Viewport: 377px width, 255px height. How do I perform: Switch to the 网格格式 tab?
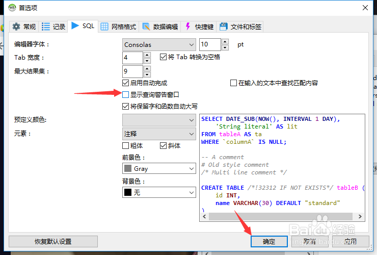118,27
